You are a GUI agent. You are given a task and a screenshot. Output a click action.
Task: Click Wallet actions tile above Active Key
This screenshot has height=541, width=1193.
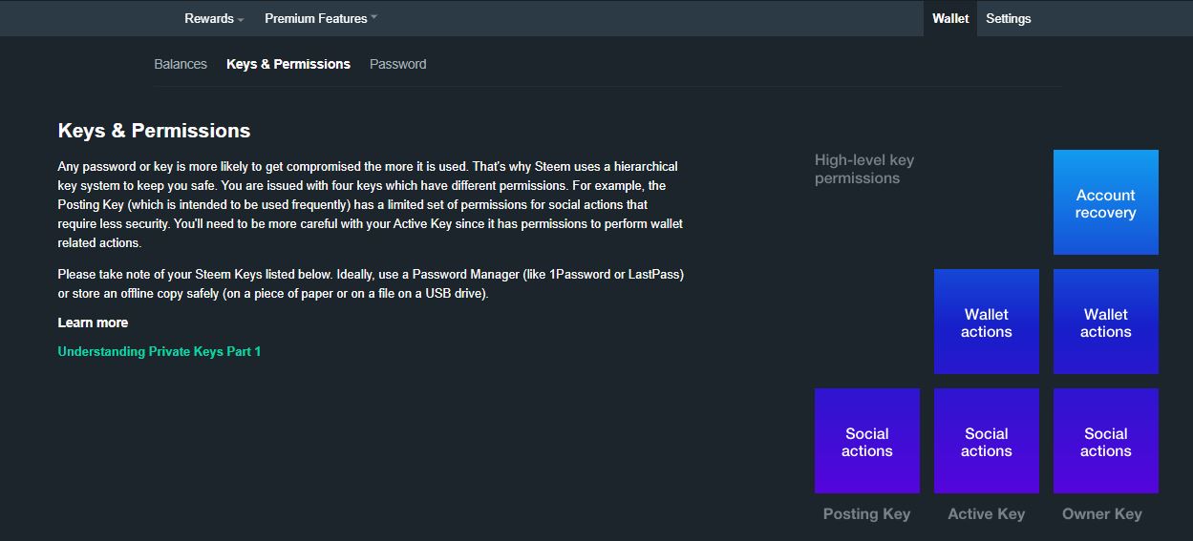click(986, 322)
